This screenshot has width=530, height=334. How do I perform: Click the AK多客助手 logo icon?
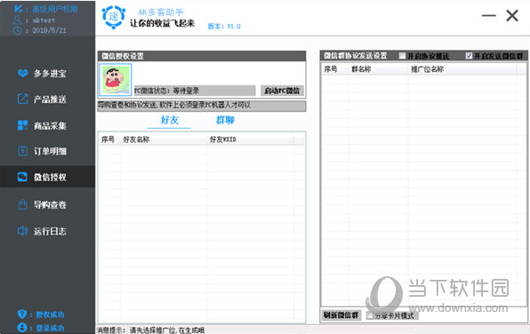[114, 17]
